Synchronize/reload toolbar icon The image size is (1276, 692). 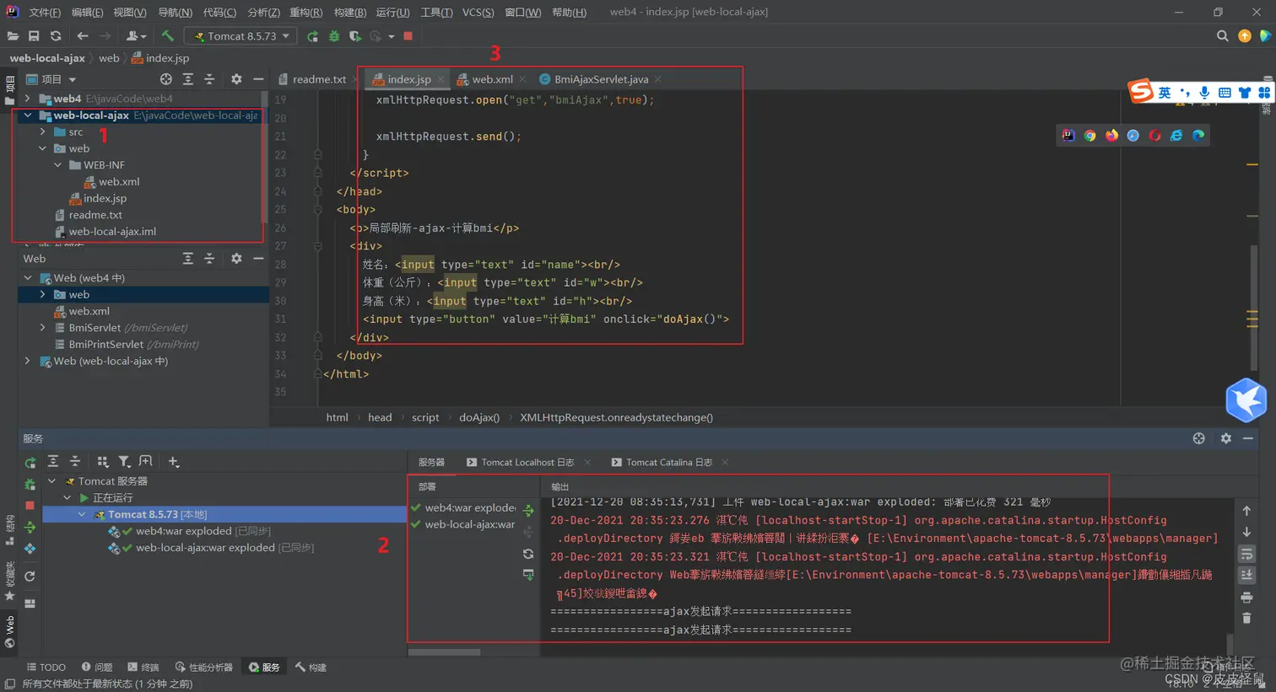(x=56, y=36)
